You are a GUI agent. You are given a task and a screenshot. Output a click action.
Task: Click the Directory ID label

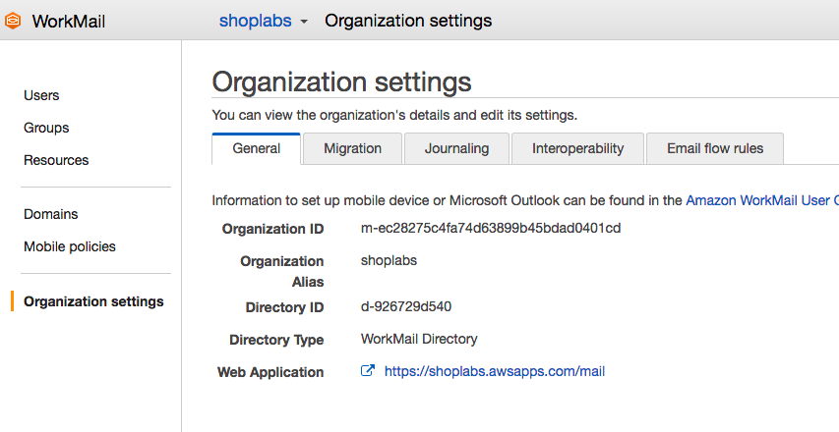(x=284, y=307)
